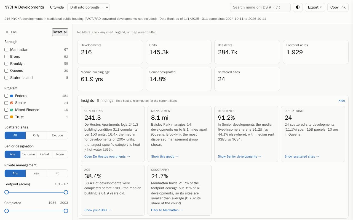
Task: Enable the Senior program checkbox
Action: point(6,103)
